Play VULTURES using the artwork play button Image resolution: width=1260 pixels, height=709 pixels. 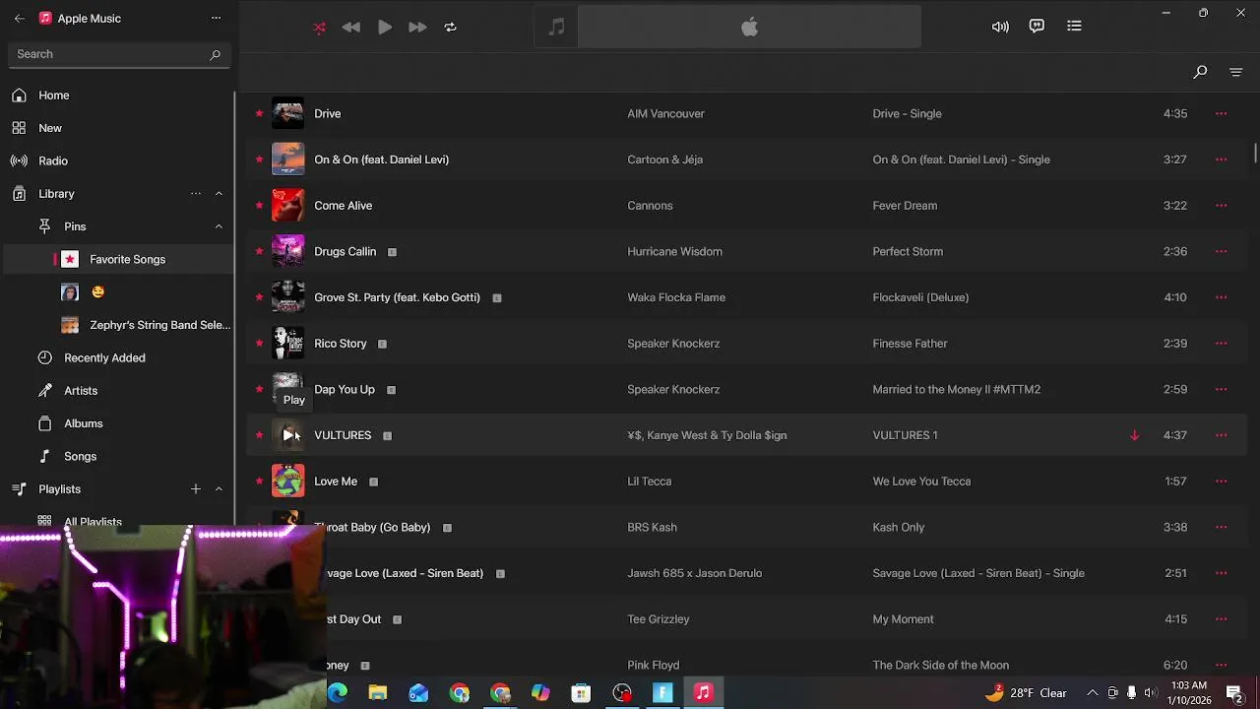pyautogui.click(x=288, y=435)
